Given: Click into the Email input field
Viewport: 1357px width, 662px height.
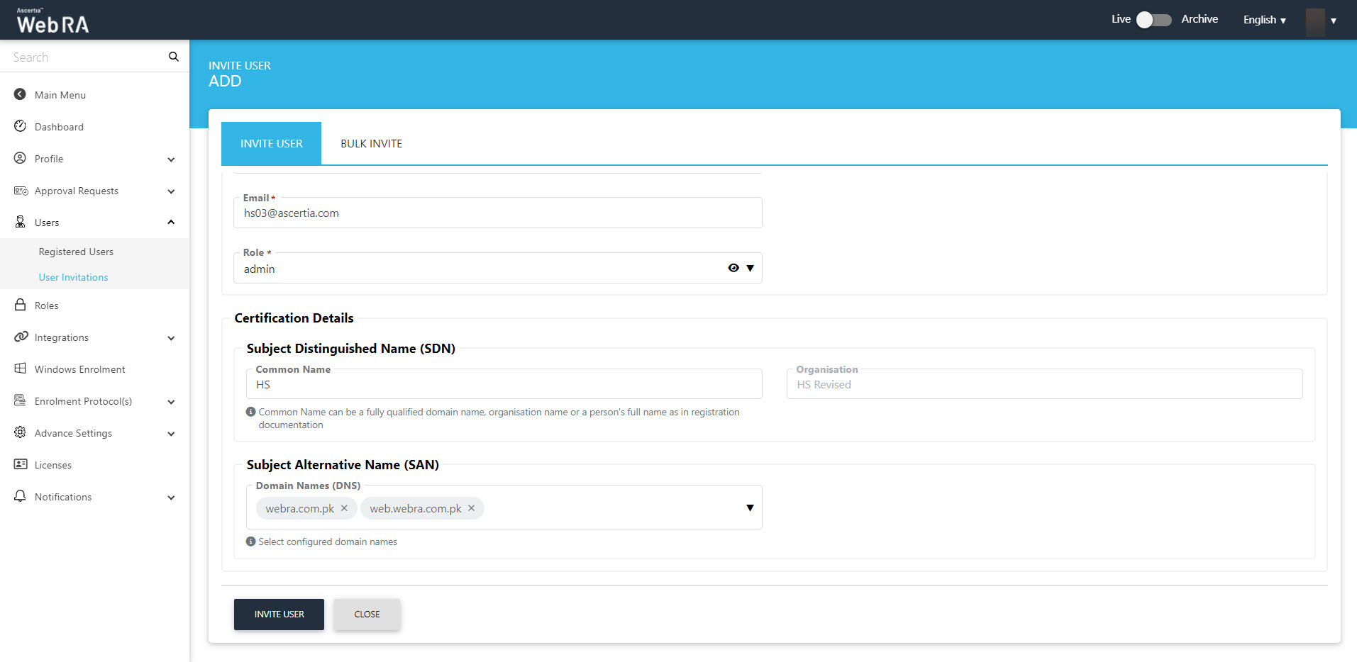Looking at the screenshot, I should (497, 213).
